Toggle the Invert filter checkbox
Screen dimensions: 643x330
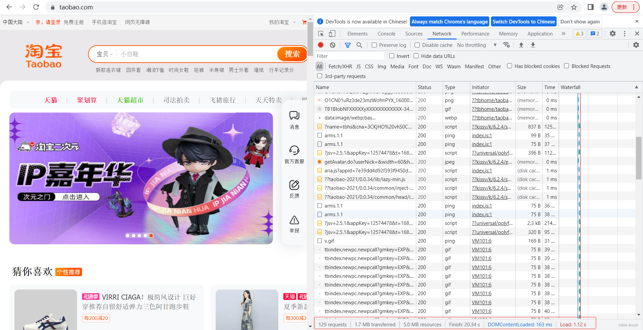(391, 56)
